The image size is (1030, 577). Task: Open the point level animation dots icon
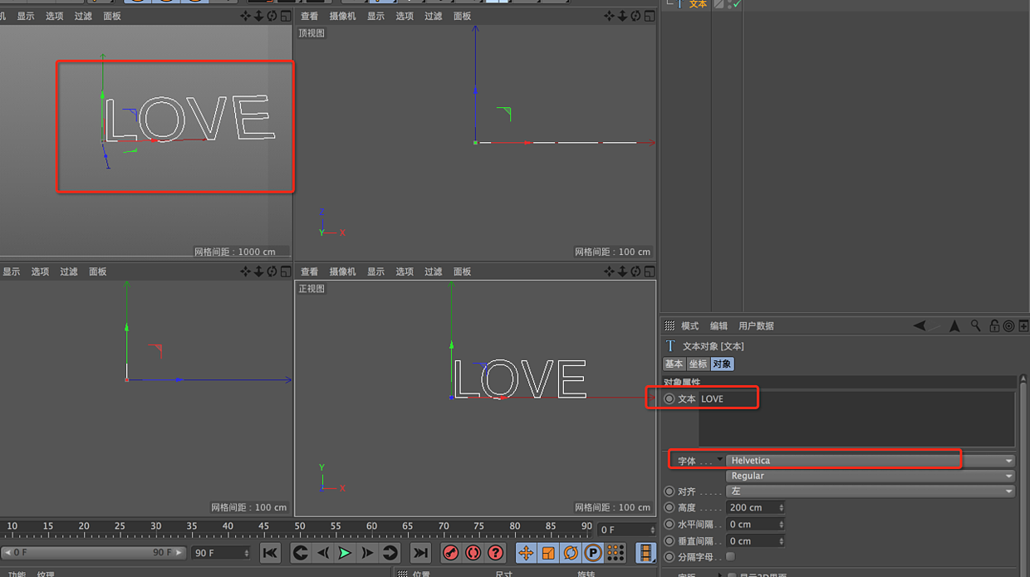pos(615,553)
